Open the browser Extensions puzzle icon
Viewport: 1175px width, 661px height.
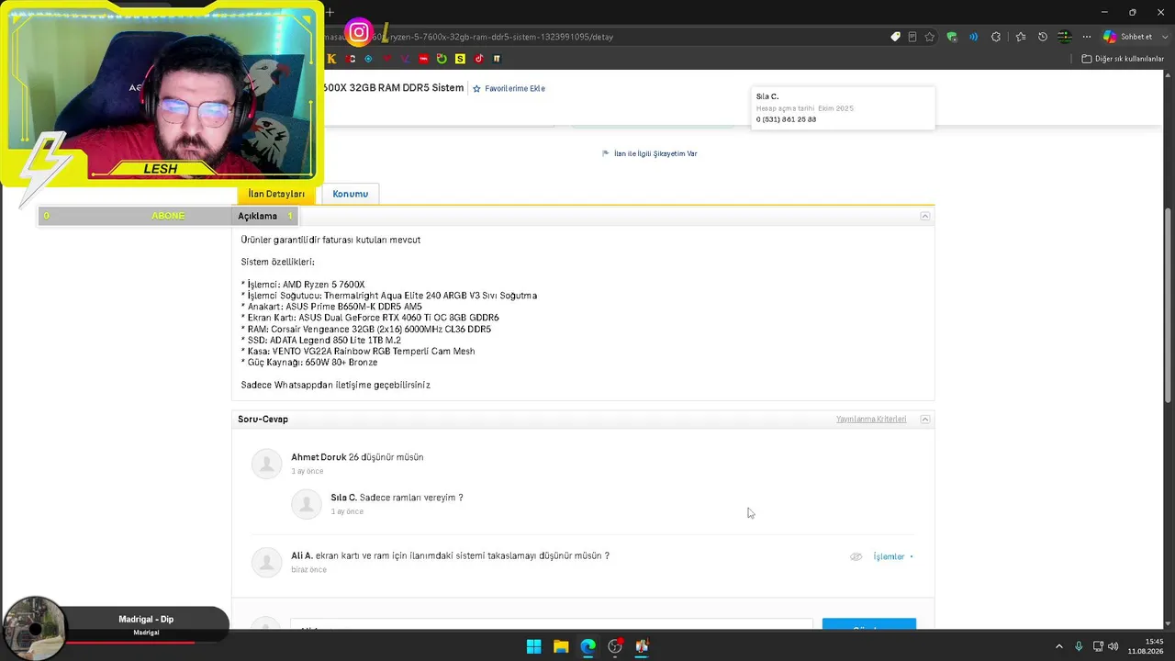click(x=996, y=37)
